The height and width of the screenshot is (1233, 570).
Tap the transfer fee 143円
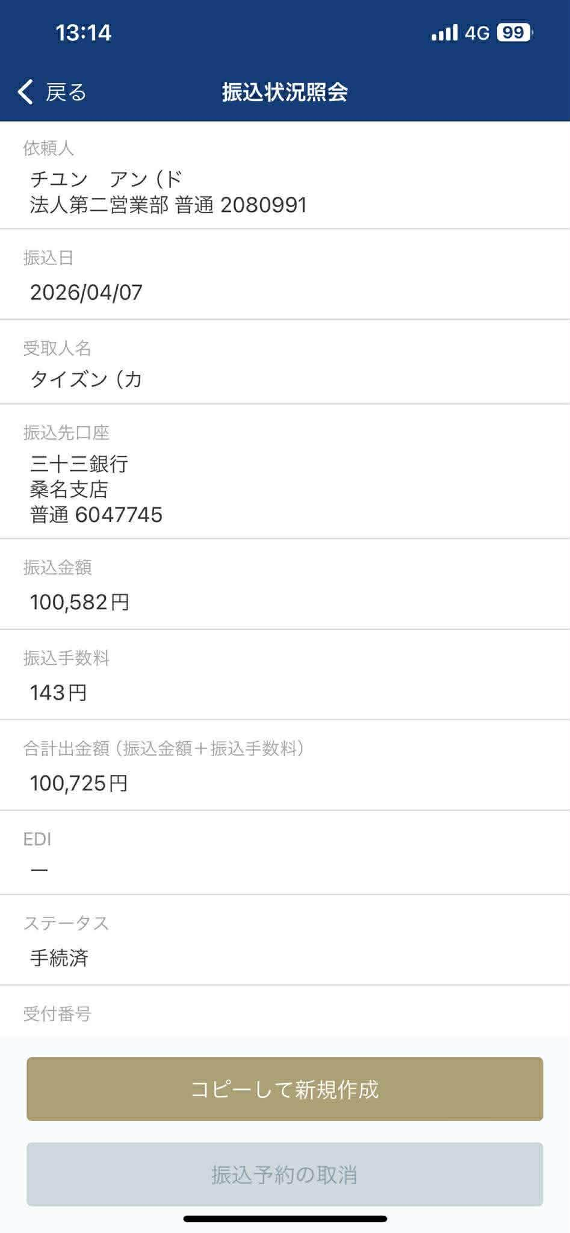pyautogui.click(x=58, y=692)
